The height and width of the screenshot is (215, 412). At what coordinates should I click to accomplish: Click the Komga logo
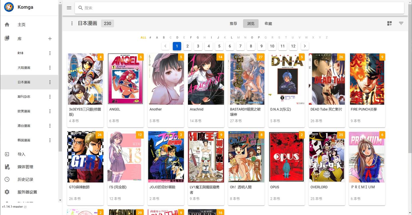click(x=9, y=7)
